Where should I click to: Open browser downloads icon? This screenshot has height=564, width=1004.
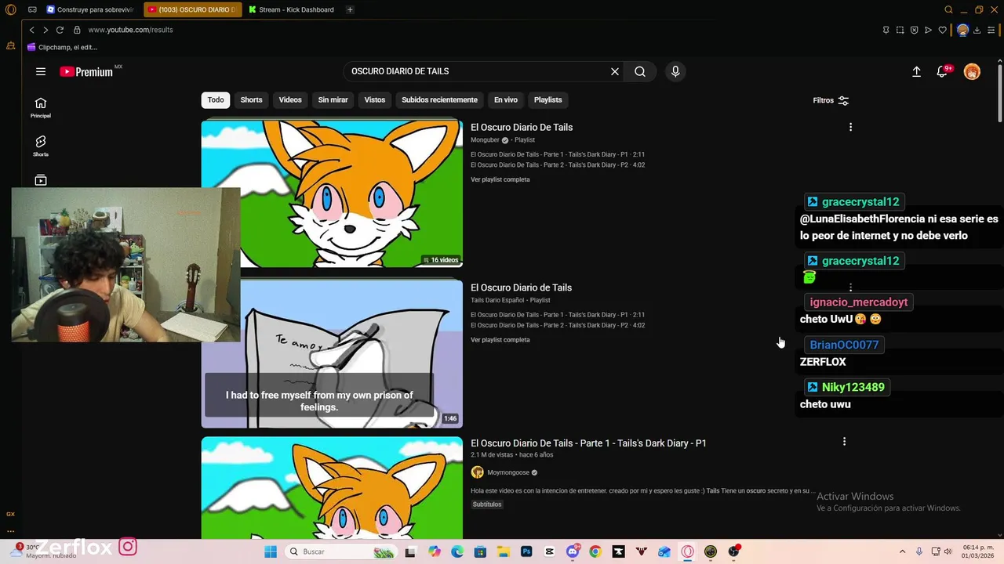click(x=977, y=30)
